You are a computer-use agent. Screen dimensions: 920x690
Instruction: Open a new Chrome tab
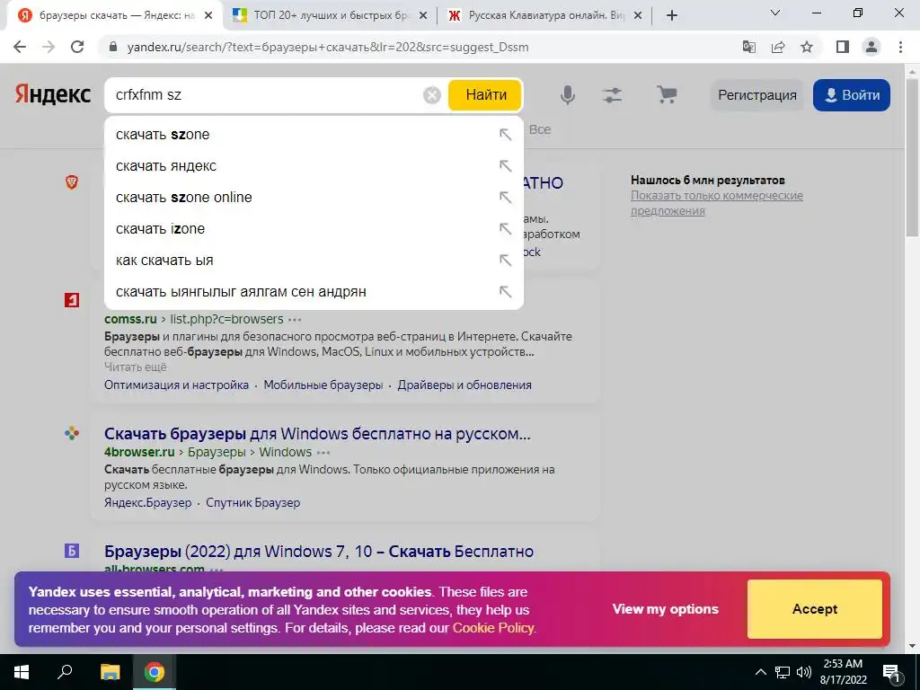(x=672, y=15)
